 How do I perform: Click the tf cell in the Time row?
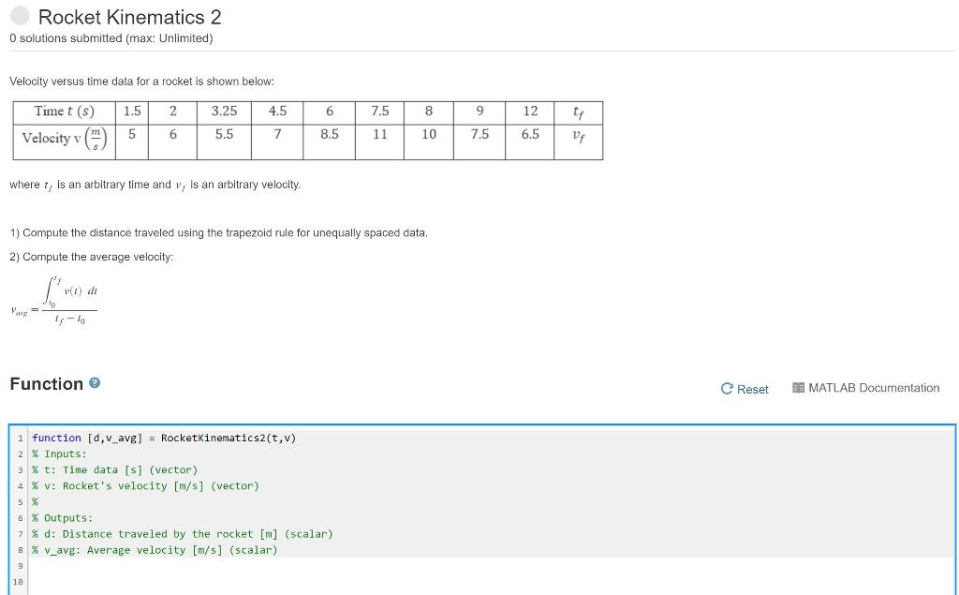click(580, 111)
